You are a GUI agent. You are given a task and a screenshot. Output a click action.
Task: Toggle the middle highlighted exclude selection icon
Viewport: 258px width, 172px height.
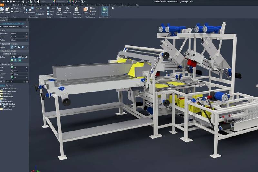(x=15, y=60)
